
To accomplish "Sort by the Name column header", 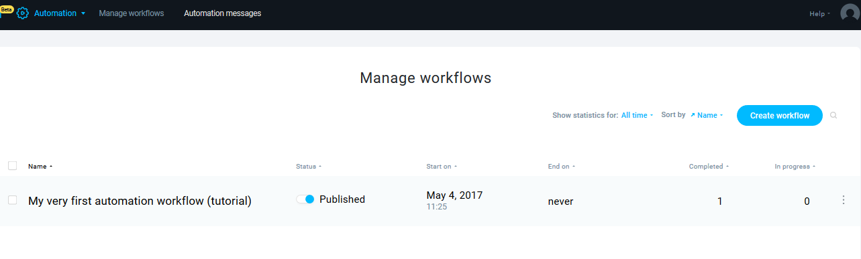I will [x=40, y=166].
